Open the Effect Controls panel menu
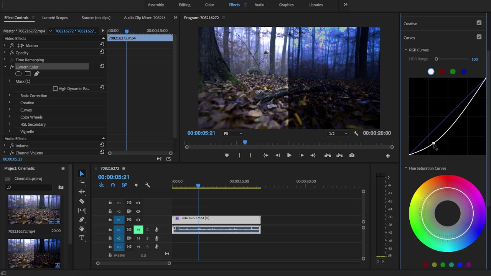 click(33, 18)
